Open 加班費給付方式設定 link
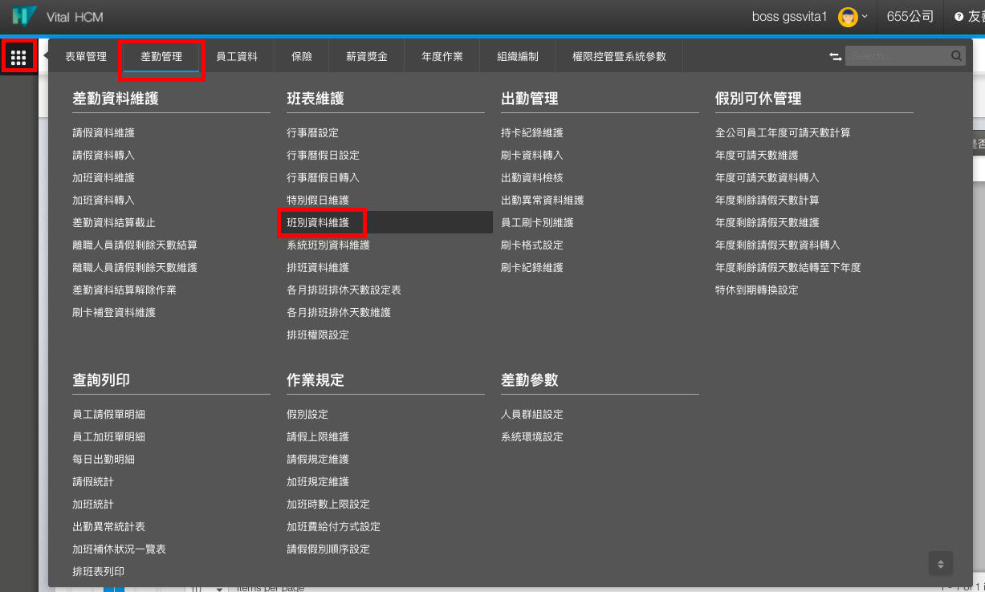This screenshot has height=592, width=985. pos(333,527)
